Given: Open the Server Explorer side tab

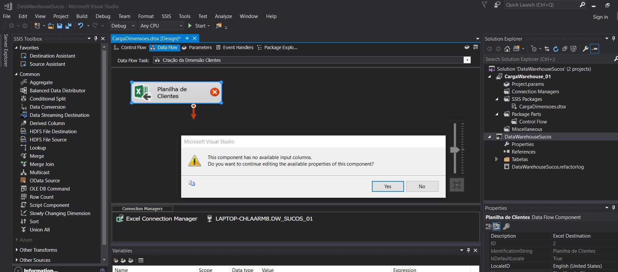Looking at the screenshot, I should (x=6, y=50).
